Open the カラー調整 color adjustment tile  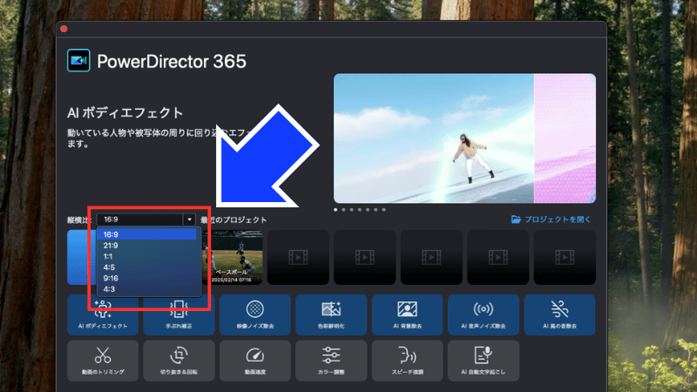click(x=331, y=361)
